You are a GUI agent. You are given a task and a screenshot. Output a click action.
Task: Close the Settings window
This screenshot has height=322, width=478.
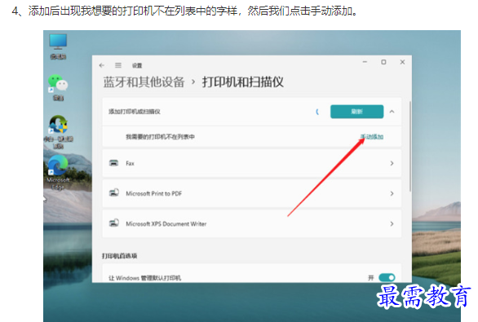402,62
